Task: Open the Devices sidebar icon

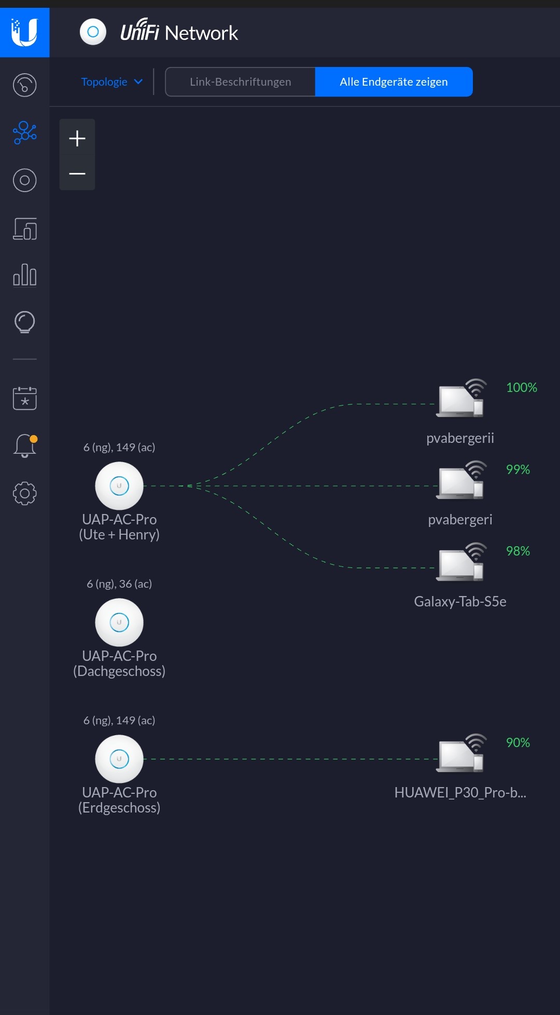Action: coord(24,228)
